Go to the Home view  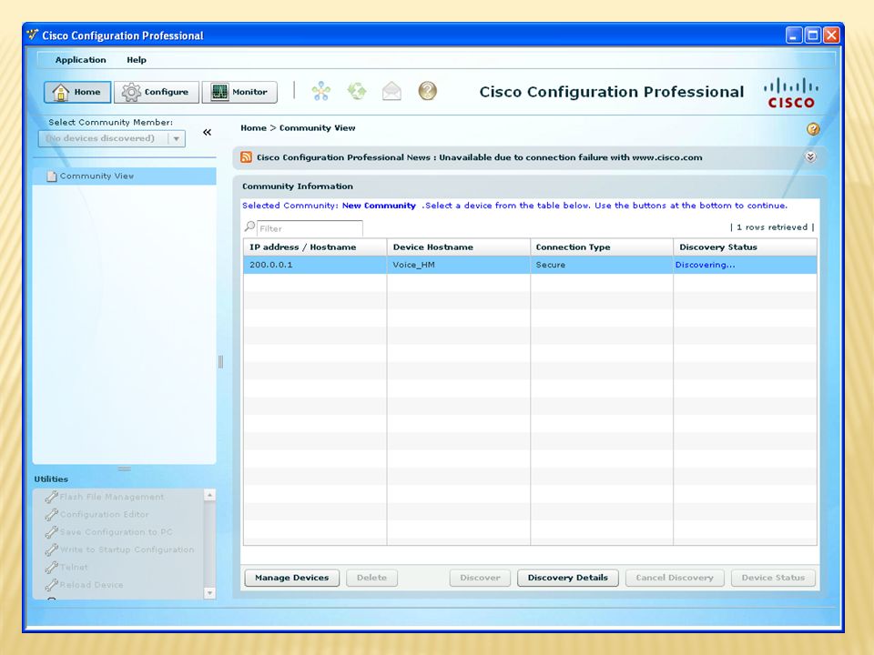tap(77, 92)
